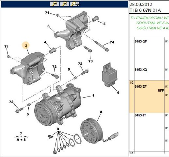Select callout 6 for the relay
Viewport: 169px width, 157px height.
(x=118, y=93)
